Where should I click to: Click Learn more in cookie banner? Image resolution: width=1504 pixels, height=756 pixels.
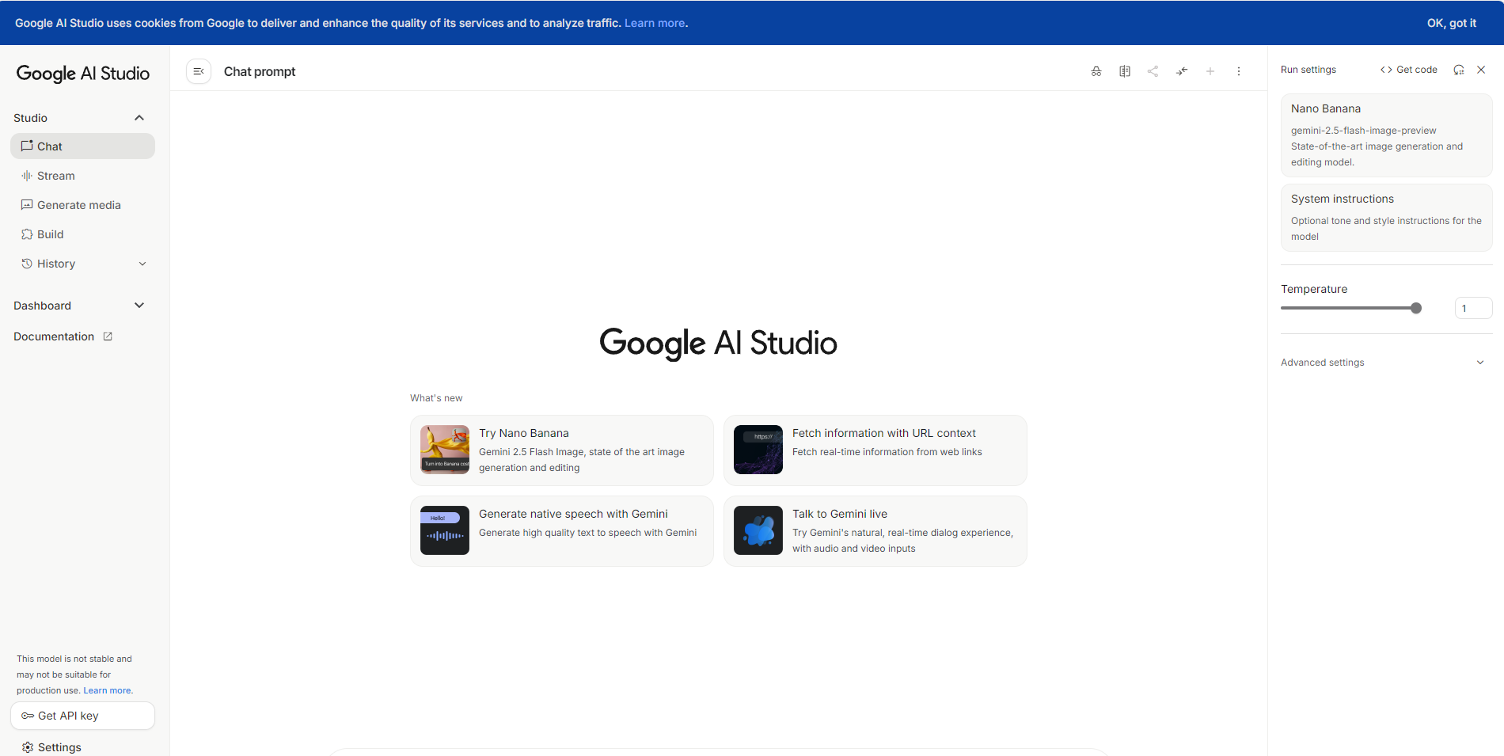655,23
